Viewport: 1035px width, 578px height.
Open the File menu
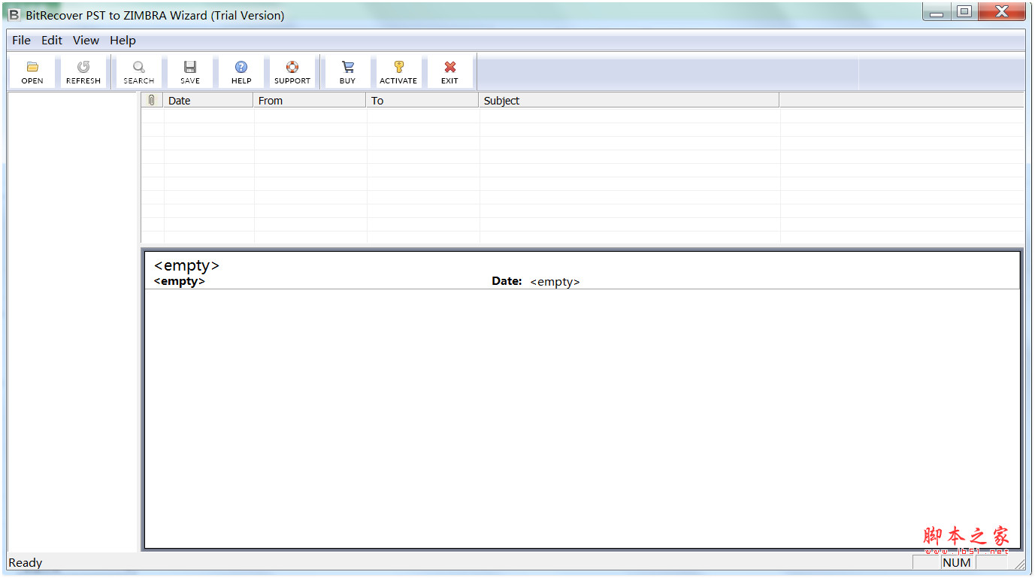pos(21,41)
